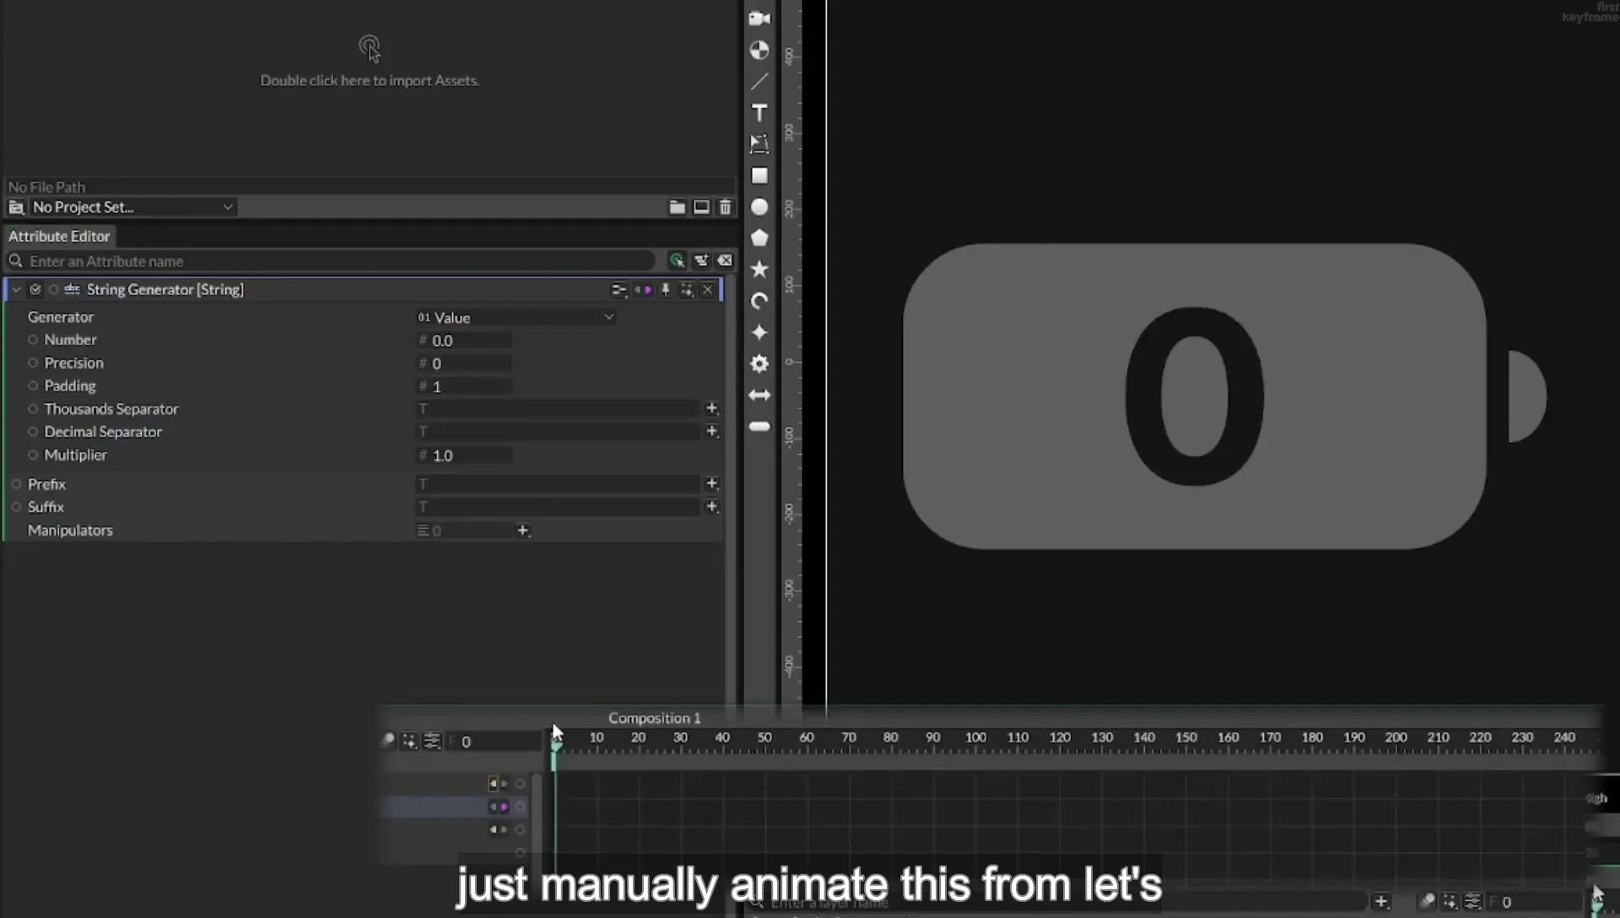
Task: Select the Ellipse shape tool
Action: (759, 207)
